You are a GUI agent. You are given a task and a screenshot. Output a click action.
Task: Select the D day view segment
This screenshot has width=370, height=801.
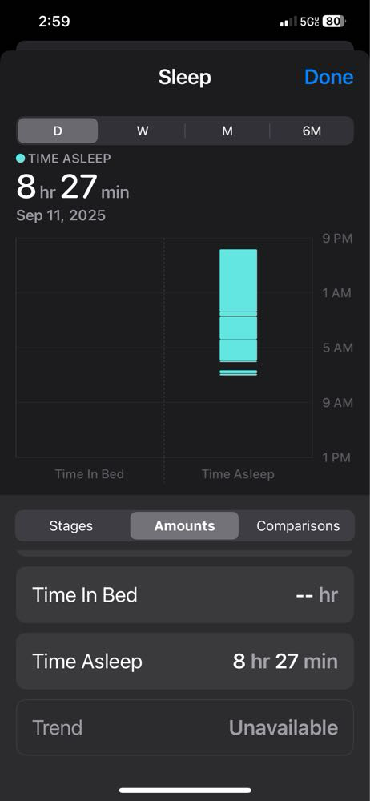tap(58, 131)
